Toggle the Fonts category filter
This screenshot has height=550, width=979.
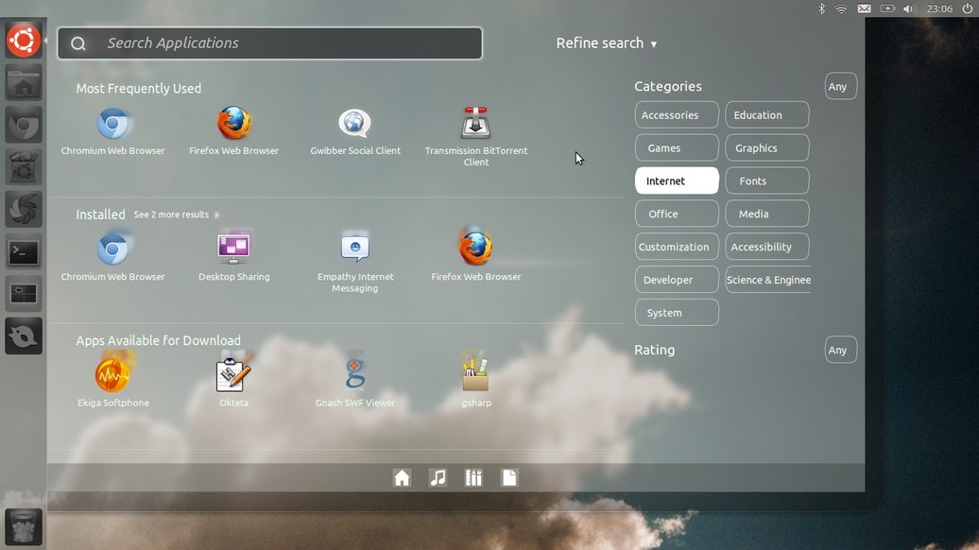point(767,180)
